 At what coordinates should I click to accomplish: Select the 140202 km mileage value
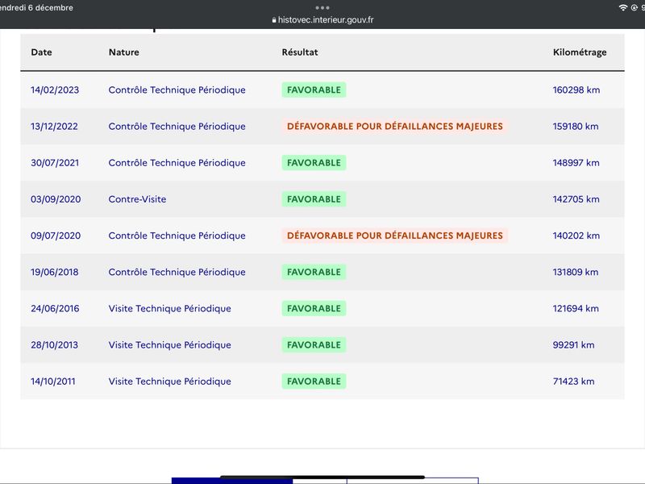pos(576,236)
